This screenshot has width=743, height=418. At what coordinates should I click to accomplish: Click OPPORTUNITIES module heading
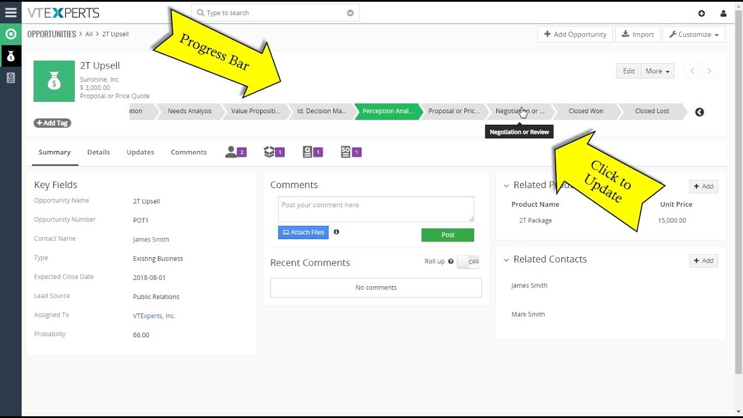click(x=52, y=34)
